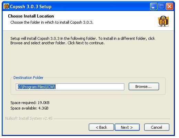Select the 'Space available: 4.3GB' text

click(x=29, y=108)
